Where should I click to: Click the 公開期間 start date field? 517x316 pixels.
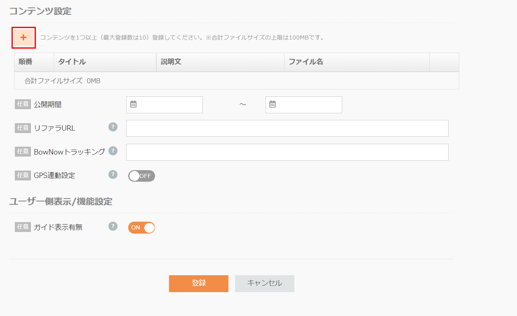(x=164, y=105)
